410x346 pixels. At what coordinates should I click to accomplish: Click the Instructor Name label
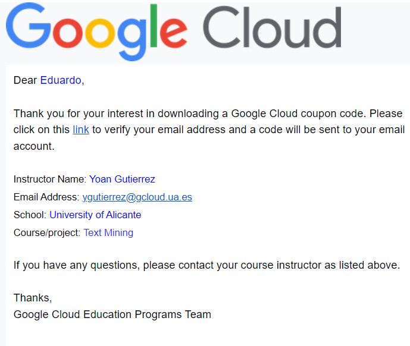point(50,180)
